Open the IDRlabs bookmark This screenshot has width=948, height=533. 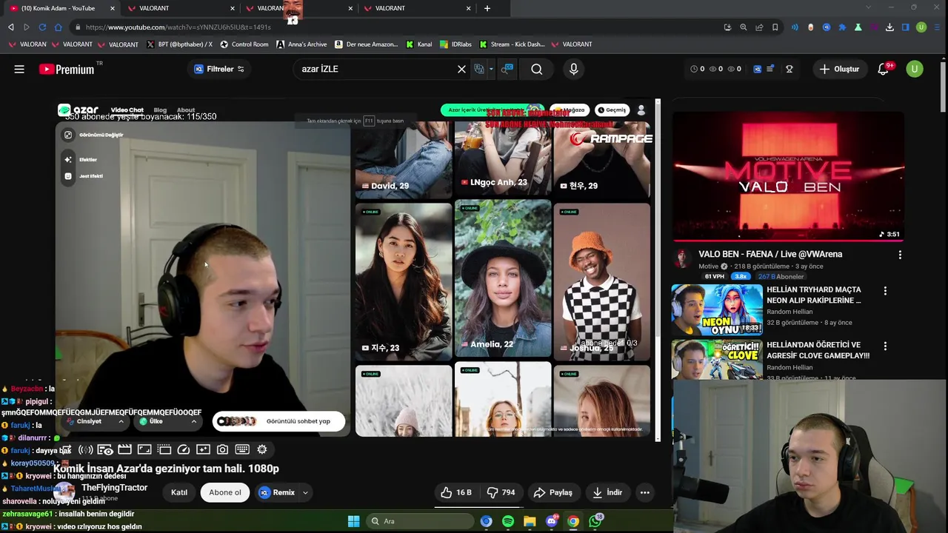[x=455, y=44]
